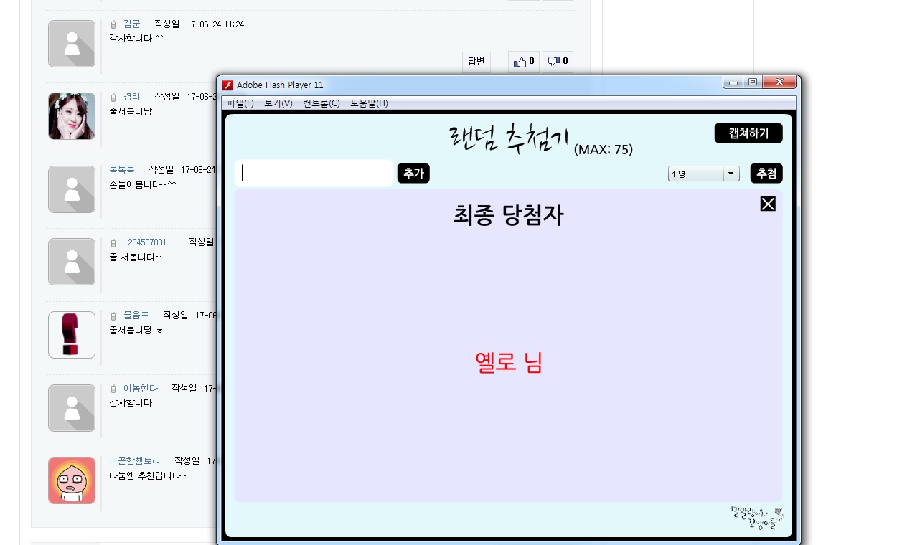
Task: Click the 캡쳐하기 capture button
Action: point(748,133)
